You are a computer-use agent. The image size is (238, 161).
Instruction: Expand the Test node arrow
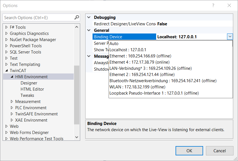click(x=6, y=58)
